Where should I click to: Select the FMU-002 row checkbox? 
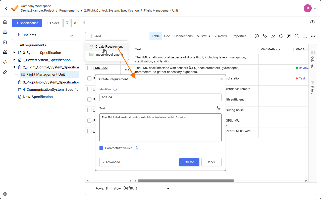click(x=89, y=68)
